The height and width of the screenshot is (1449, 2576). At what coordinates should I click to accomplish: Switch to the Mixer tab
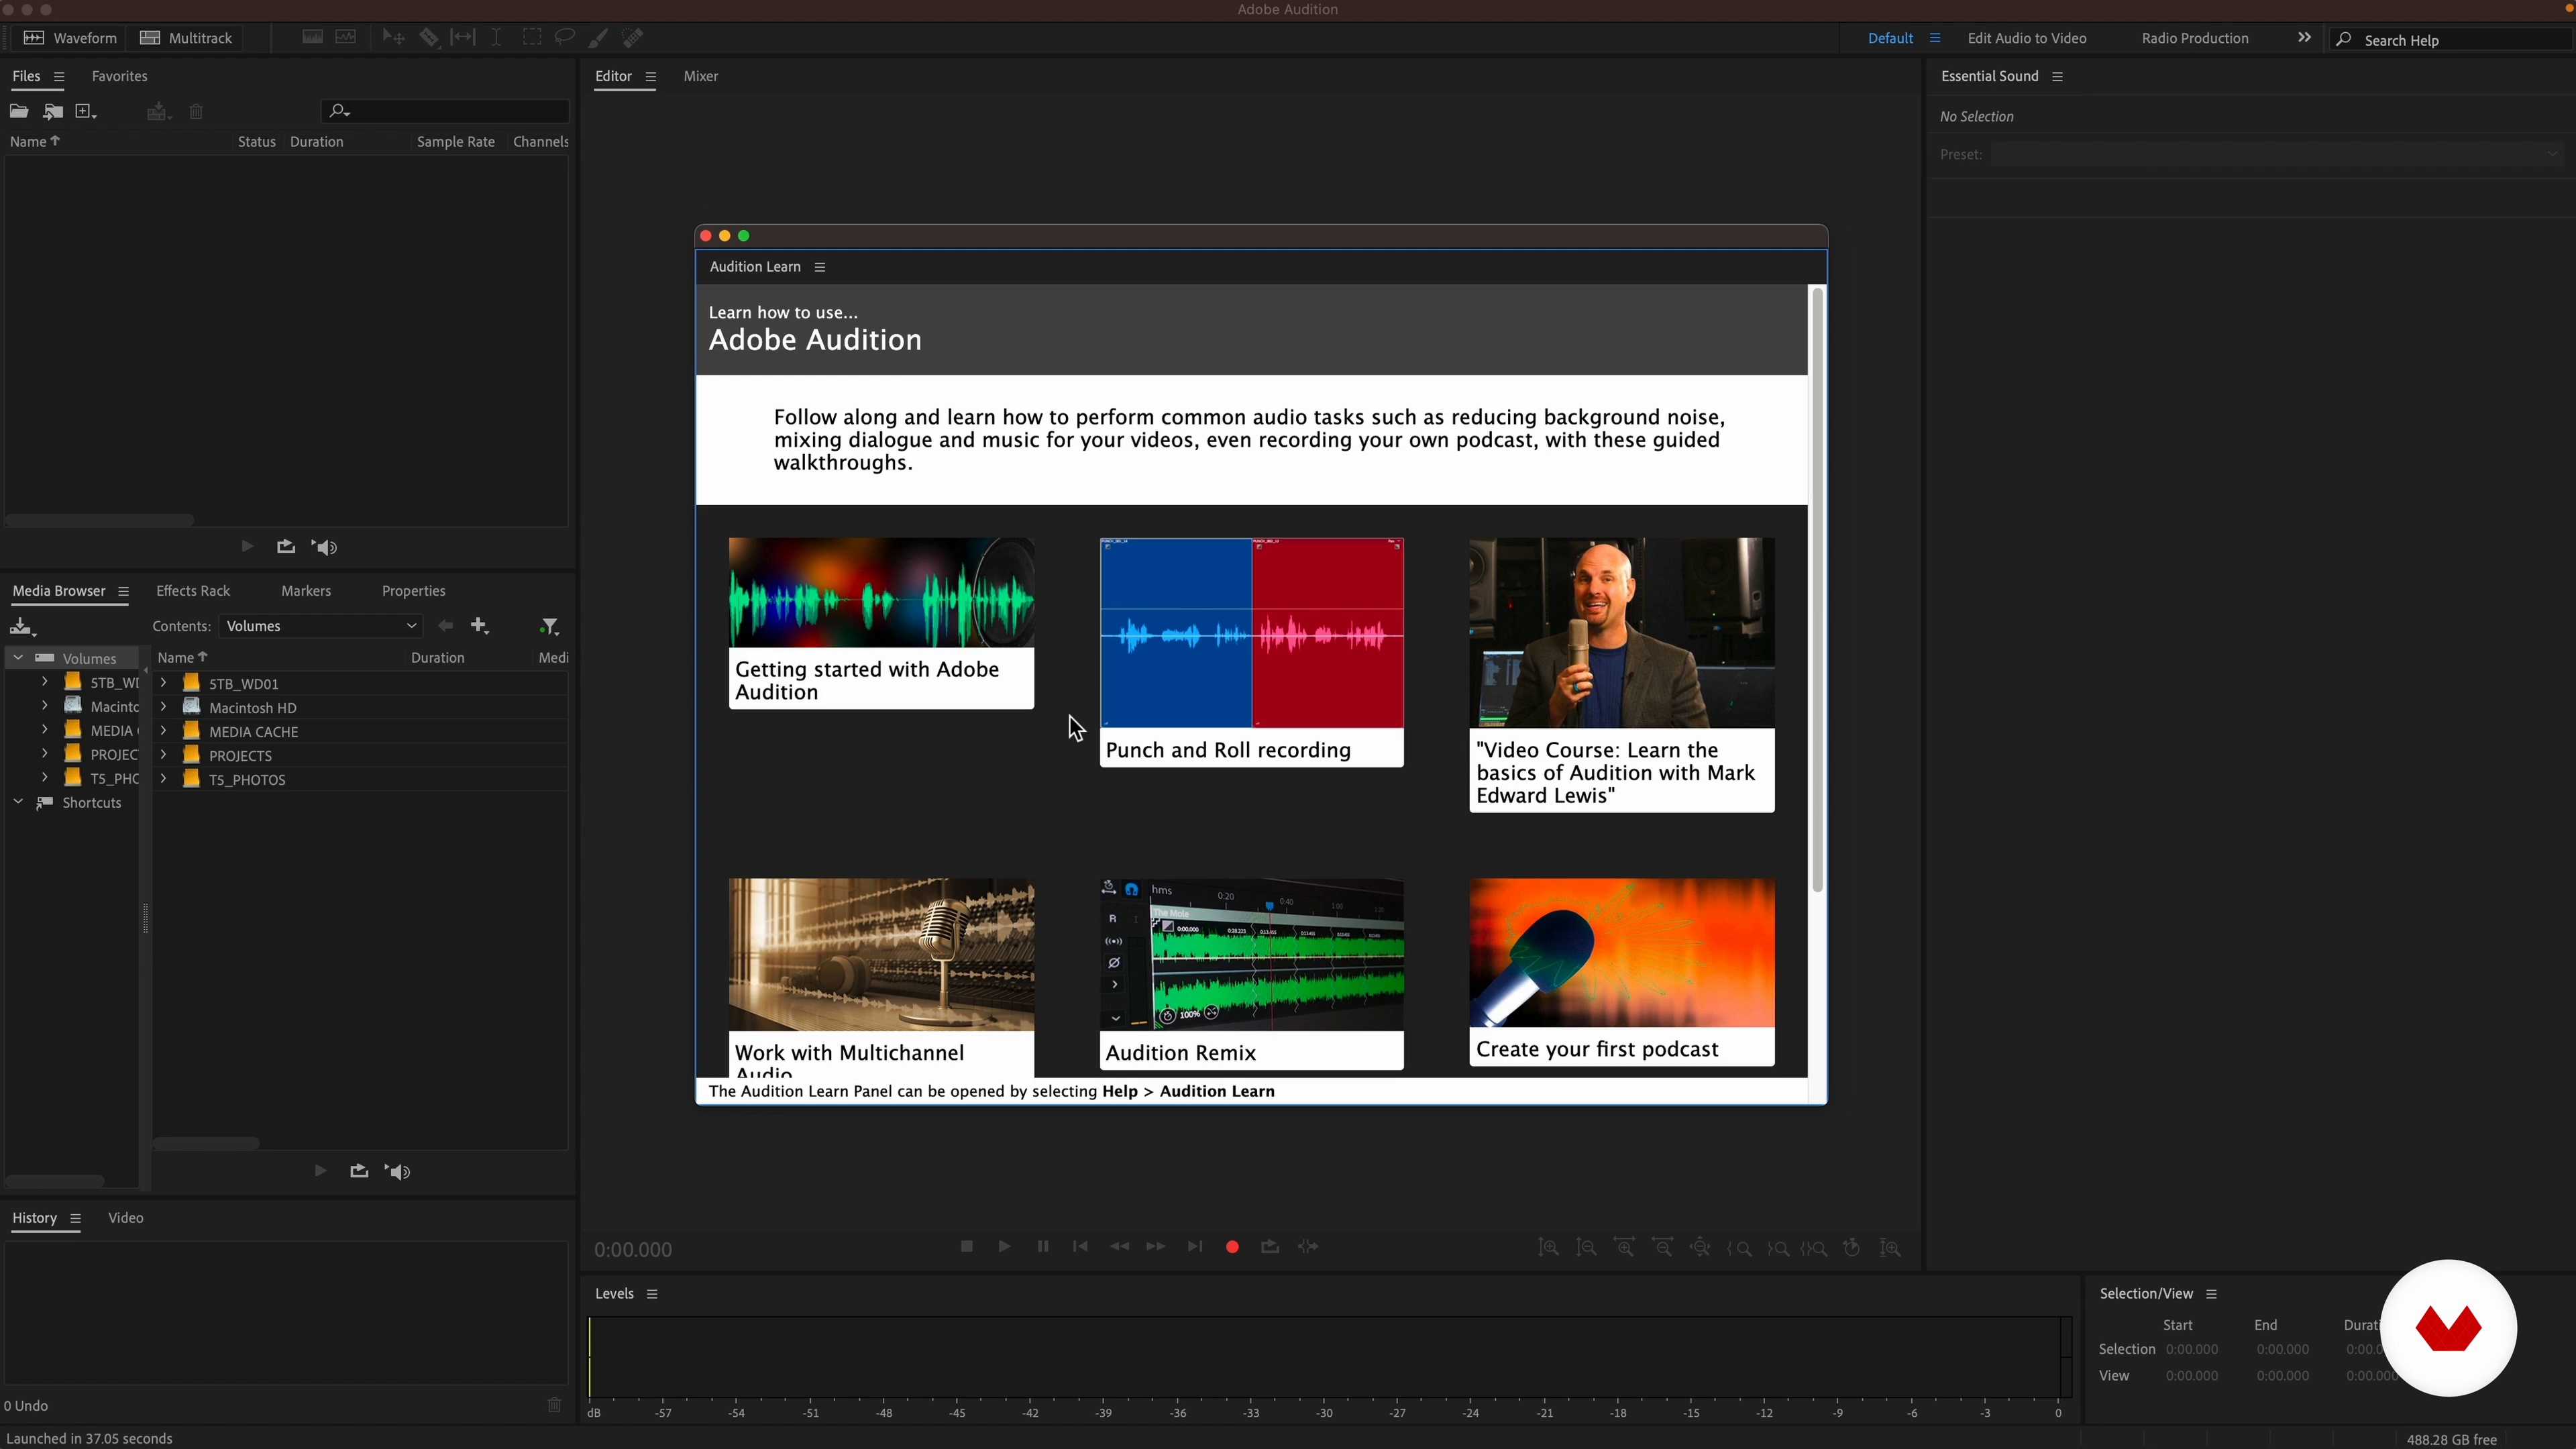pos(700,76)
